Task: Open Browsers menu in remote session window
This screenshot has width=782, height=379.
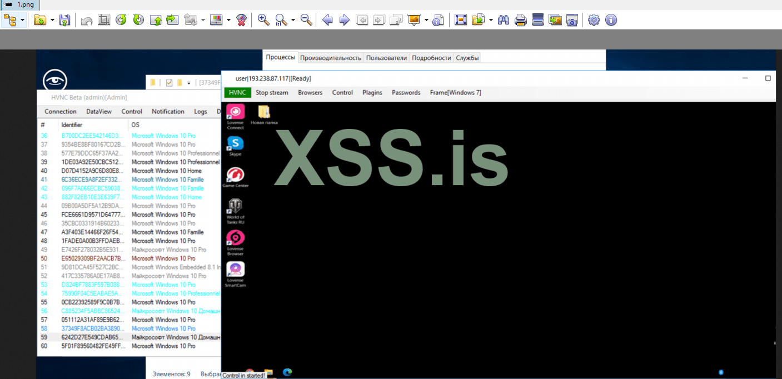Action: (x=310, y=92)
